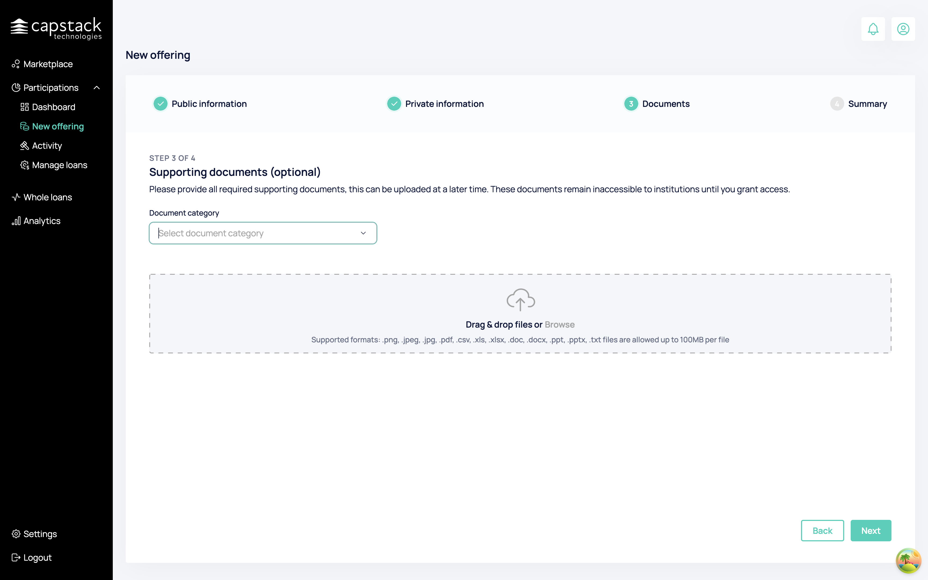Viewport: 928px width, 580px height.
Task: Click the Back button
Action: (822, 531)
